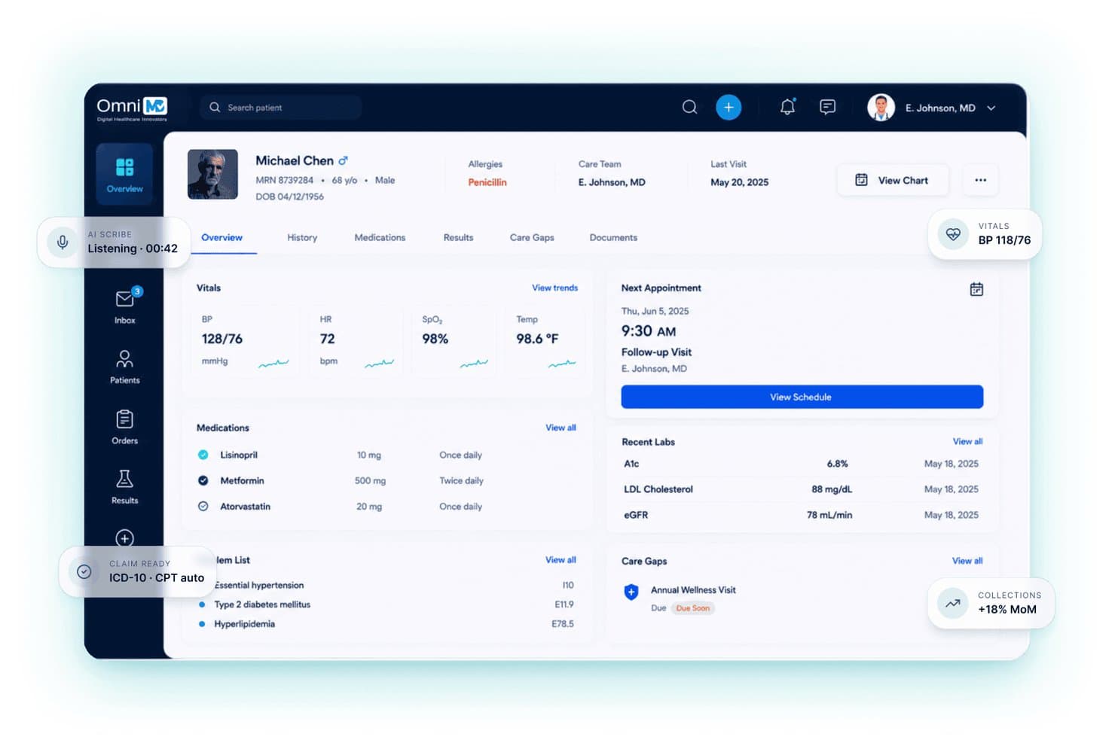Screen dimensions: 1115x743
Task: Click the AI Scribe microphone icon
Action: click(x=63, y=242)
